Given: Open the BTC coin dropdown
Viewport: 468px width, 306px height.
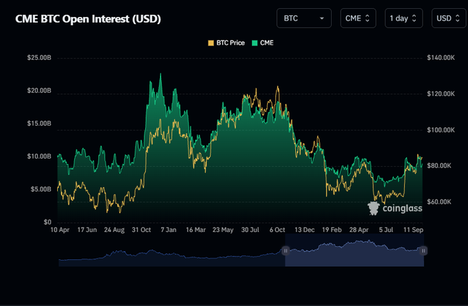Looking at the screenshot, I should click(304, 18).
